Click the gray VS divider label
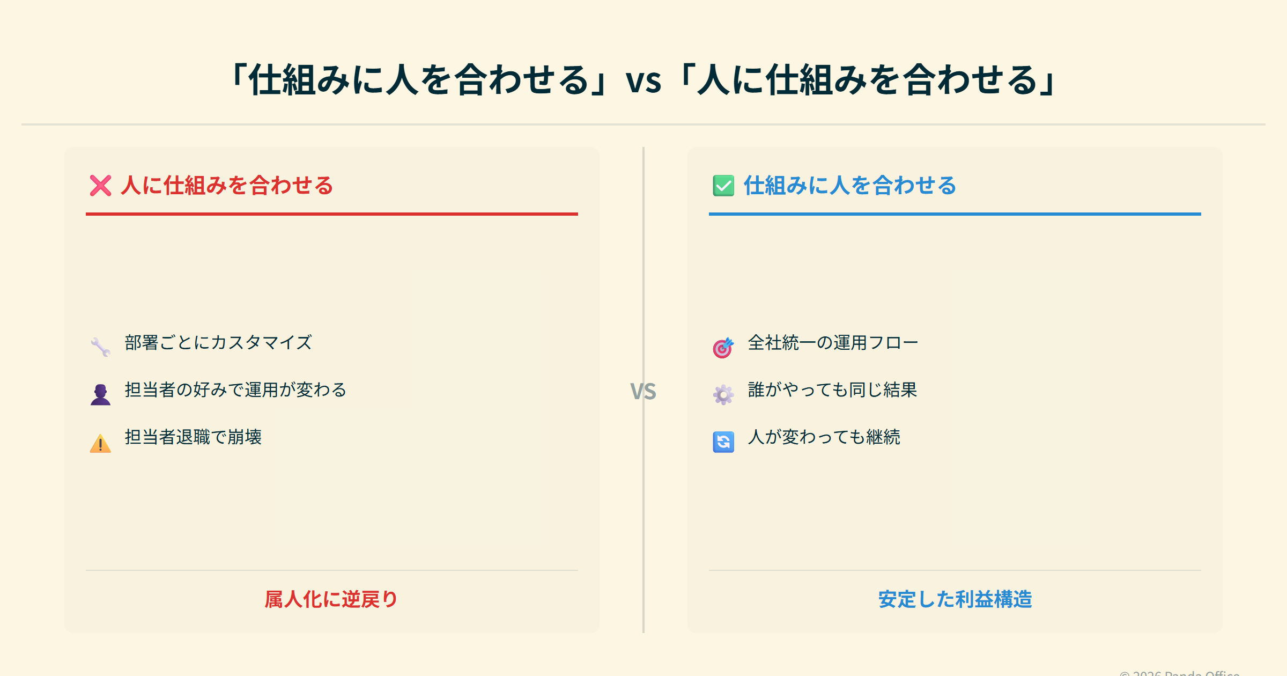 click(643, 392)
